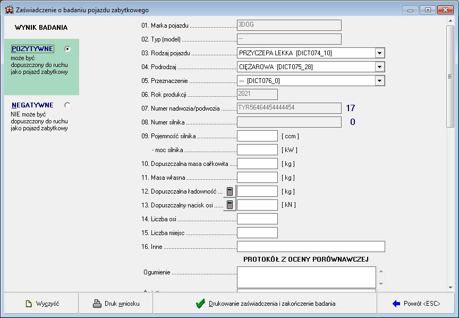Open the Rodzaj pojazdu dropdown
The image size is (459, 318).
pos(379,53)
